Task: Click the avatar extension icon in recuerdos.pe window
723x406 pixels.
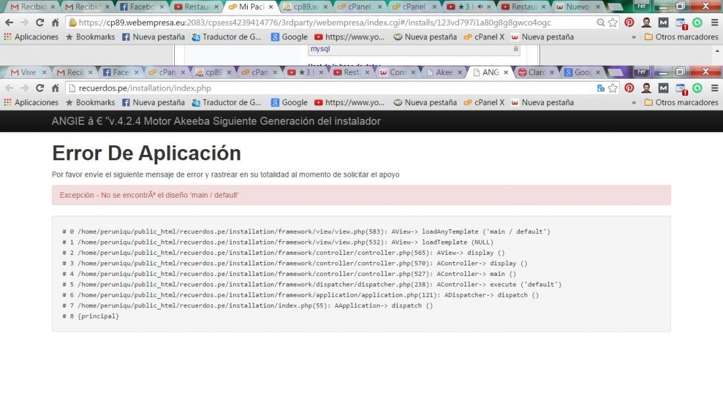Action: coord(646,88)
